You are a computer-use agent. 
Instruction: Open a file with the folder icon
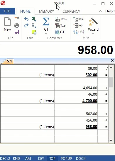[x=17, y=19]
